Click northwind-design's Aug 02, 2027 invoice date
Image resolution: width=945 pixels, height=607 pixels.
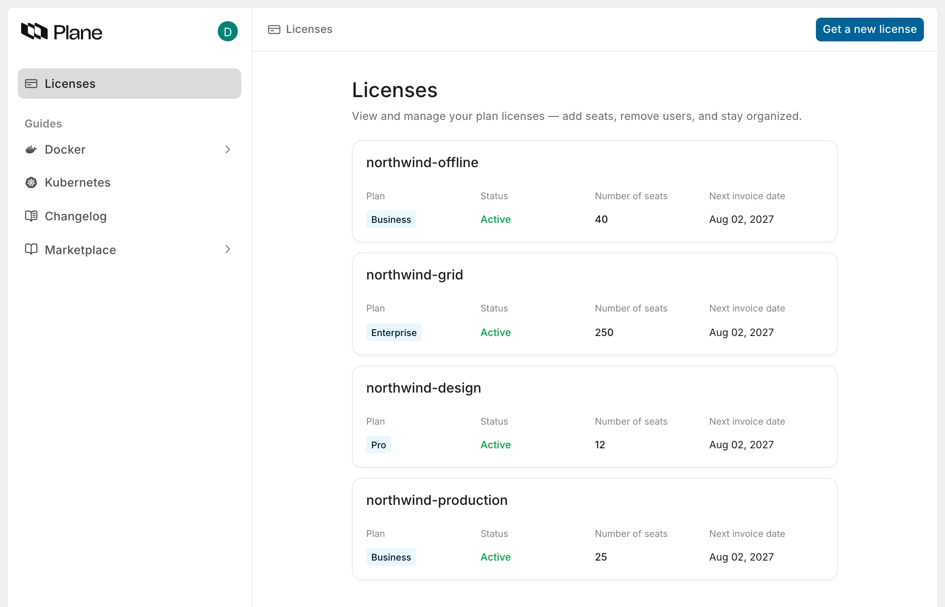point(742,445)
